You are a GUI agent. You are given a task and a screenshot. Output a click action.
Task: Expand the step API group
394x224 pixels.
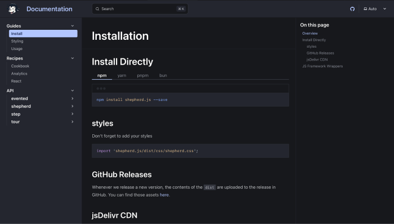(x=43, y=114)
